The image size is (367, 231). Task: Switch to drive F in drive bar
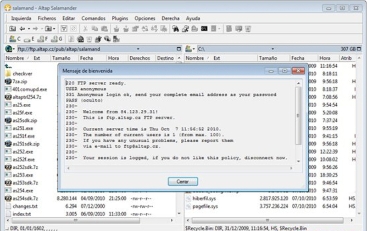pyautogui.click(x=43, y=39)
